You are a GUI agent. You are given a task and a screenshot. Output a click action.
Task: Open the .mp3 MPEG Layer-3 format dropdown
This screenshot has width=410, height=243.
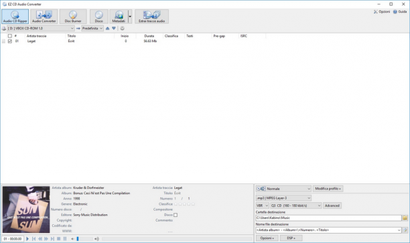pyautogui.click(x=283, y=198)
